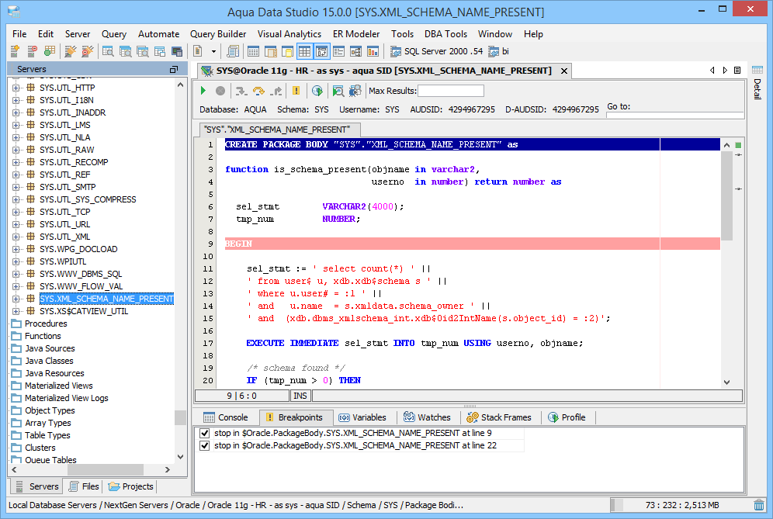Screen dimensions: 773x519
Task: Click the Max Results input field
Action: [451, 91]
